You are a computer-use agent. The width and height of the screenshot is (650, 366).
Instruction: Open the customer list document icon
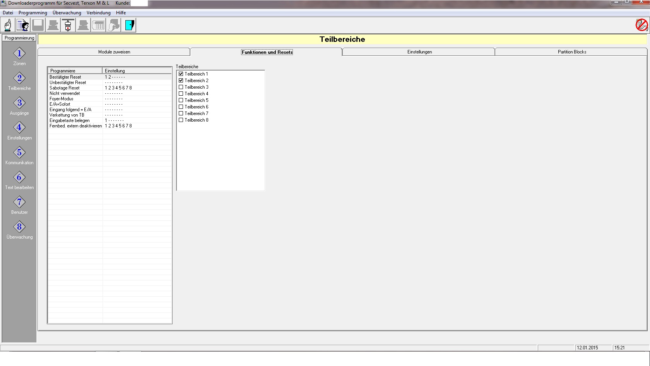23,25
